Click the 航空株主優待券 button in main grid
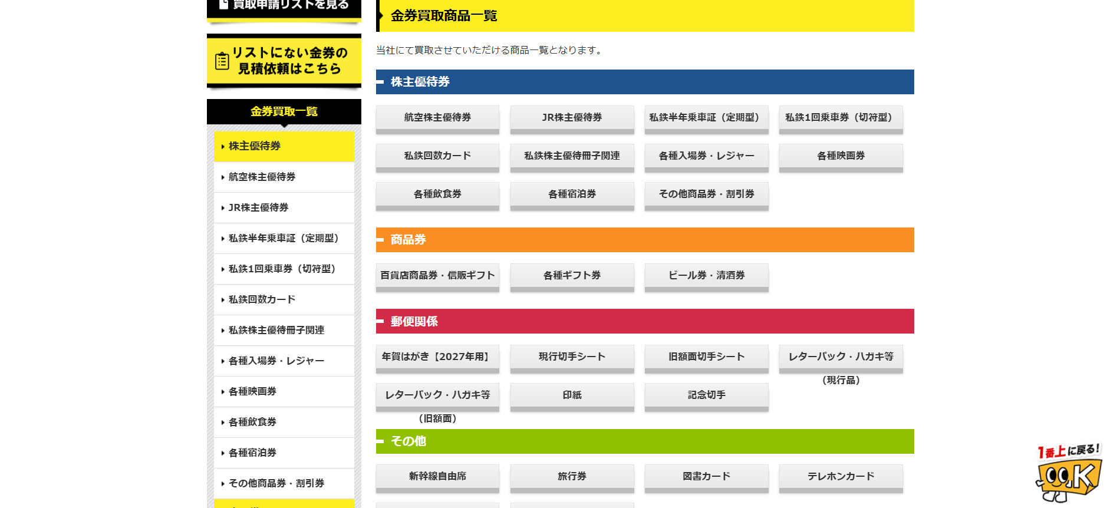The image size is (1117, 508). coord(437,120)
